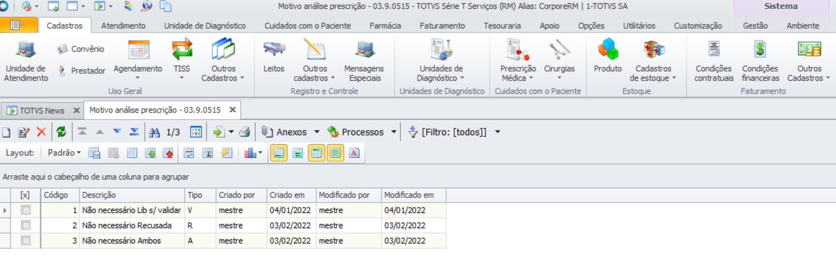Screen dimensions: 836x261
Task: Open Padrão layout dropdown
Action: tap(64, 153)
